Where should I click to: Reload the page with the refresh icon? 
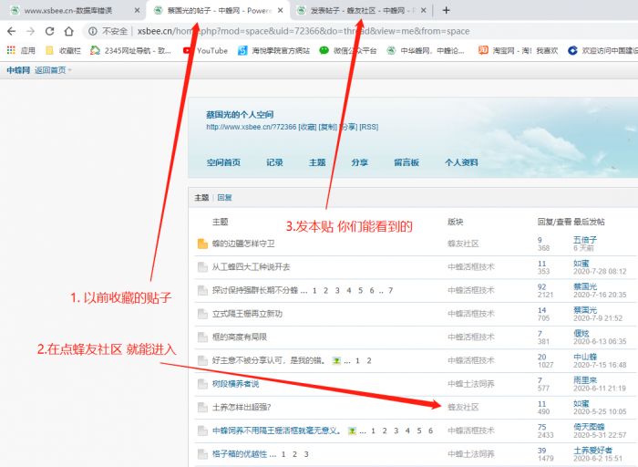coord(49,31)
